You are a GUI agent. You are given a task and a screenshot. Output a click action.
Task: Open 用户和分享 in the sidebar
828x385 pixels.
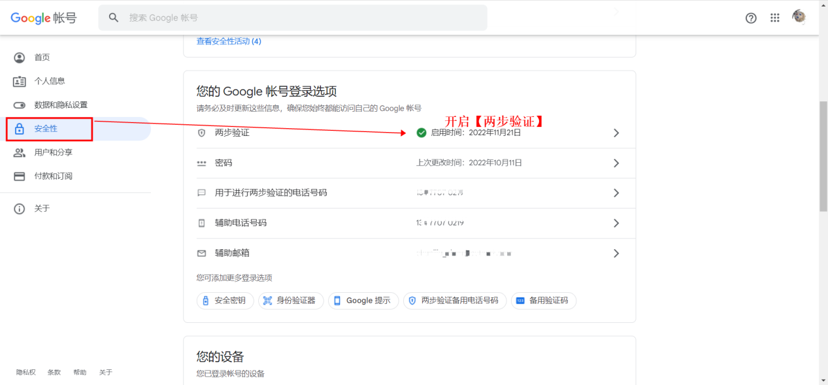click(75, 152)
